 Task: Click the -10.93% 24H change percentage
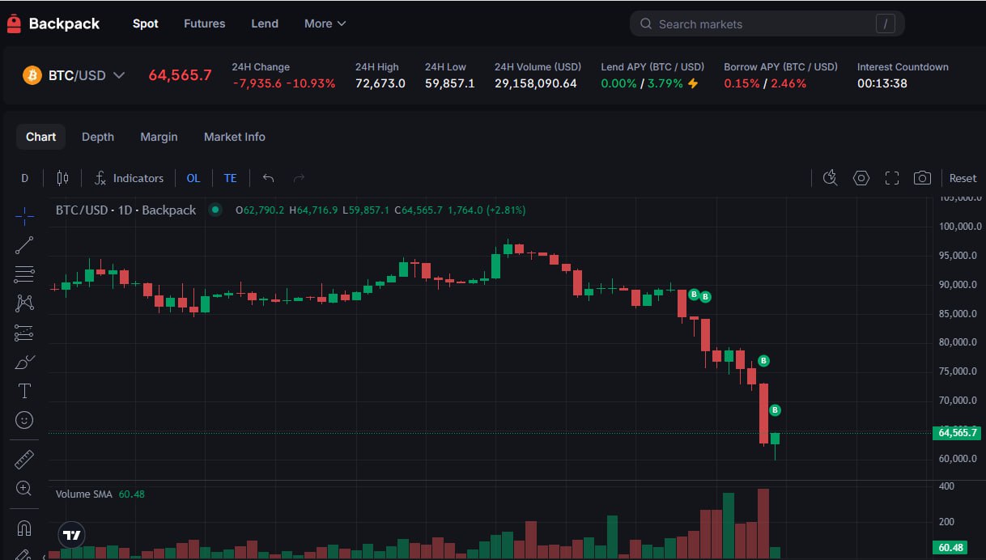[x=312, y=83]
